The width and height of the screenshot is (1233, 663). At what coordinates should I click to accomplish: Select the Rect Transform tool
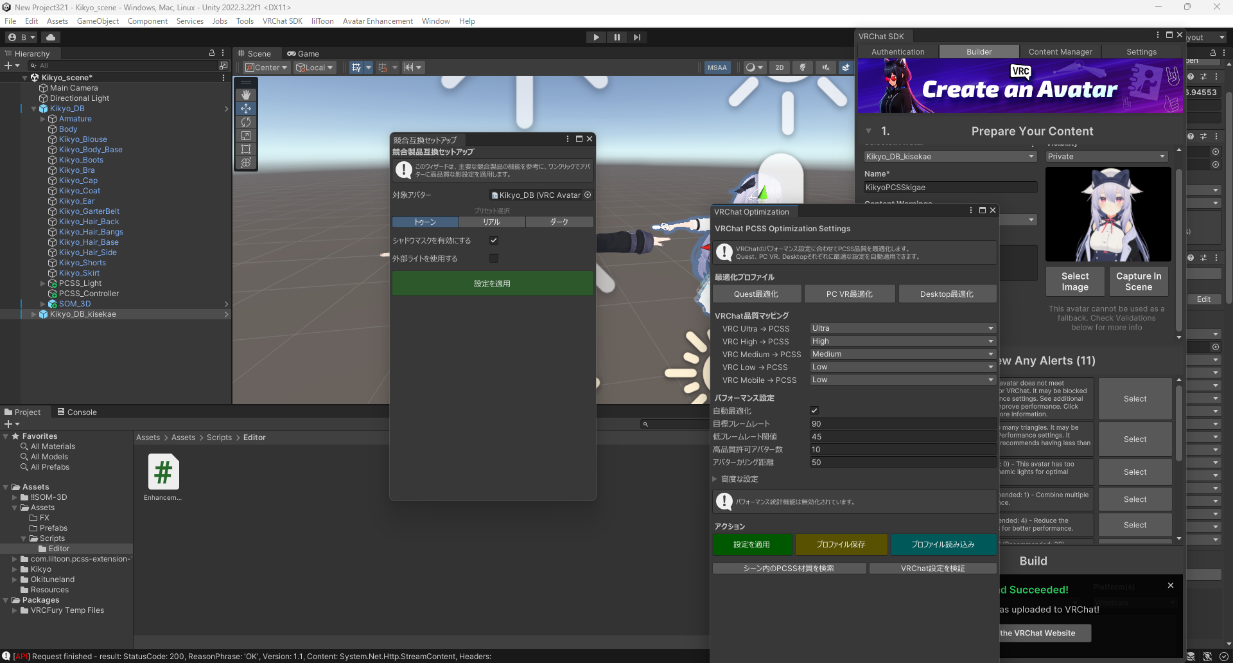(246, 149)
